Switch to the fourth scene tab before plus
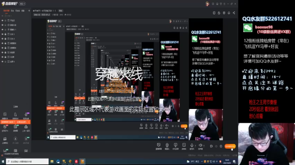This screenshot has height=165, width=295. pos(23,11)
